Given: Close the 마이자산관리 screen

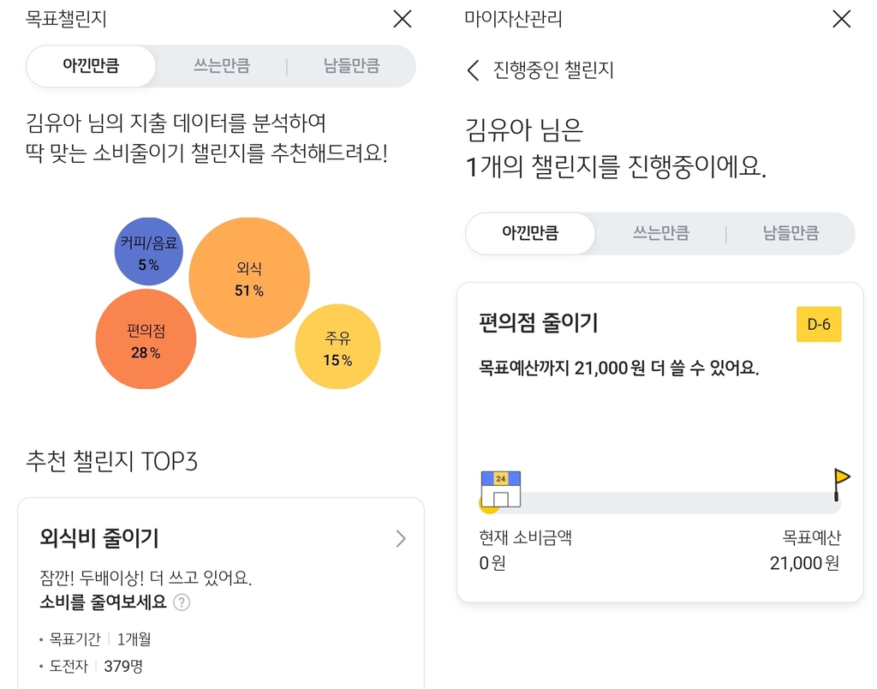Looking at the screenshot, I should (x=841, y=19).
